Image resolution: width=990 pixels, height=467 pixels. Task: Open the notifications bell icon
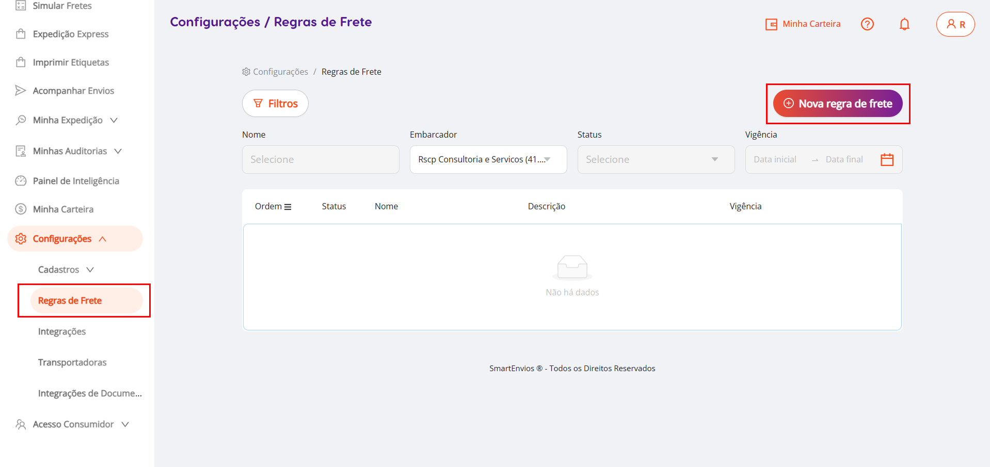click(904, 24)
